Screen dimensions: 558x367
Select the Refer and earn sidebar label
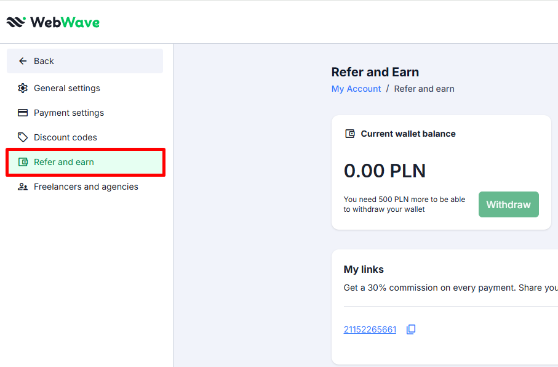64,162
